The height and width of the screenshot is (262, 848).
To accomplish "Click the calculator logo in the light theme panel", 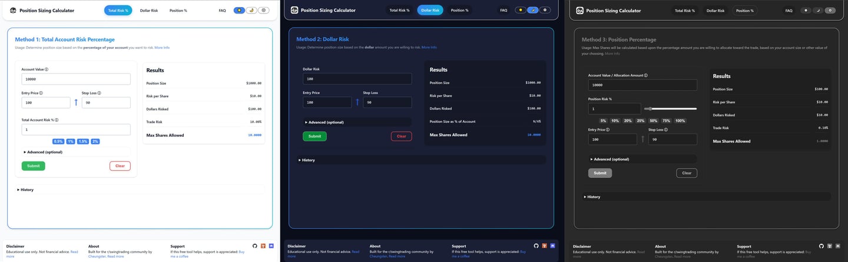I will 13,10.
